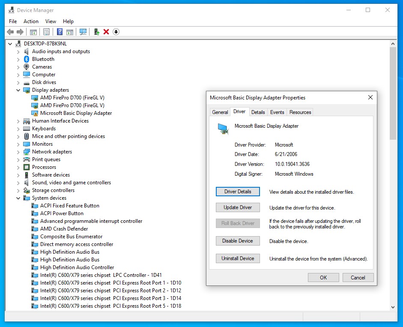Image resolution: width=403 pixels, height=327 pixels.
Task: Click the device tree scrollbar up arrow
Action: (393, 44)
